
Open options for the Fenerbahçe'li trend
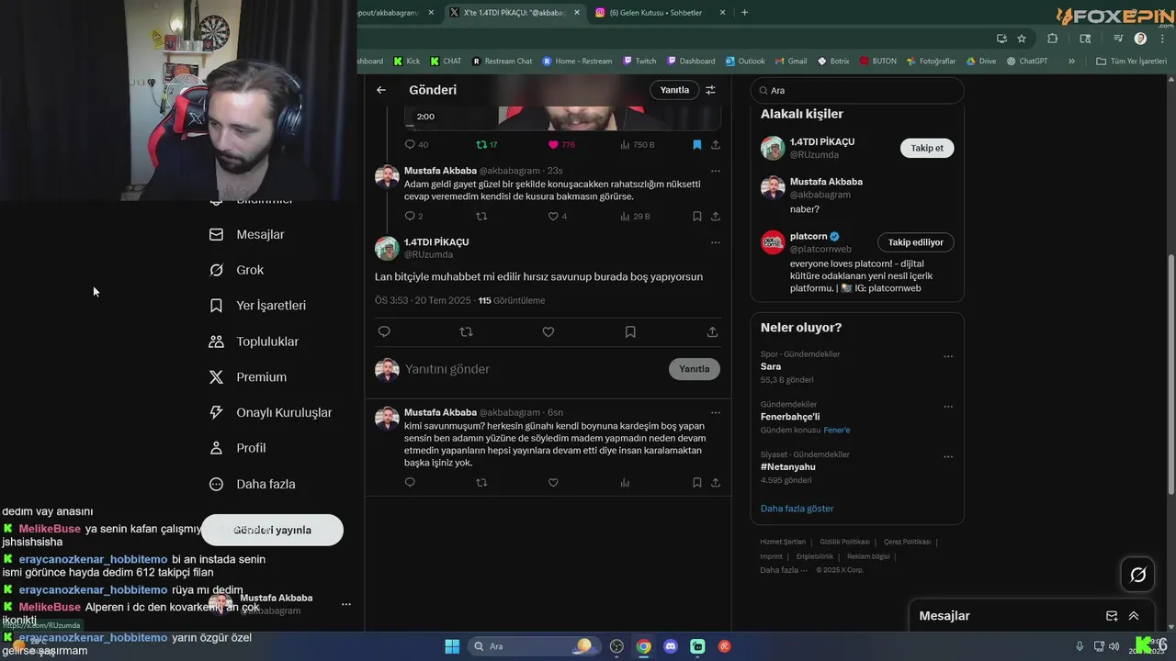[x=948, y=407]
